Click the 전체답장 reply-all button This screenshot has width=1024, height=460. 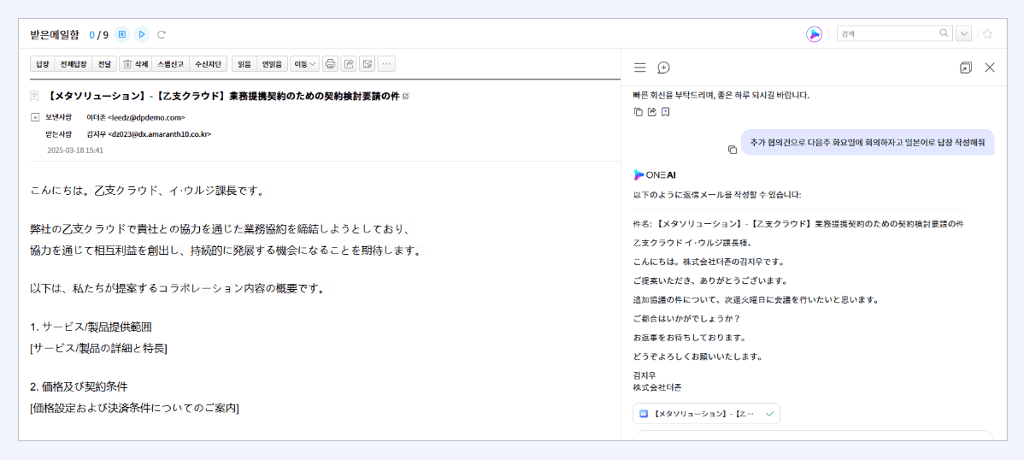click(74, 64)
